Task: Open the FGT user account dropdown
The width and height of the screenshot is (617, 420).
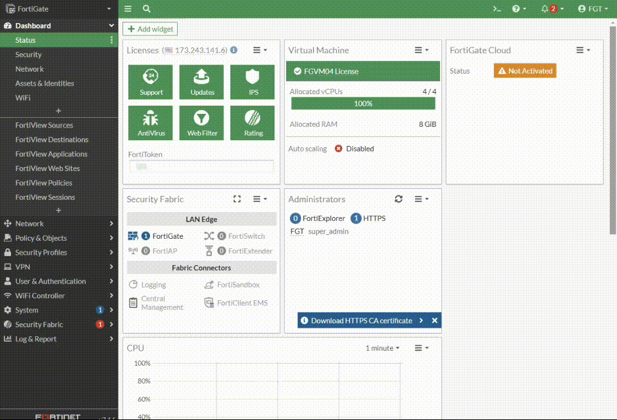Action: pyautogui.click(x=593, y=9)
